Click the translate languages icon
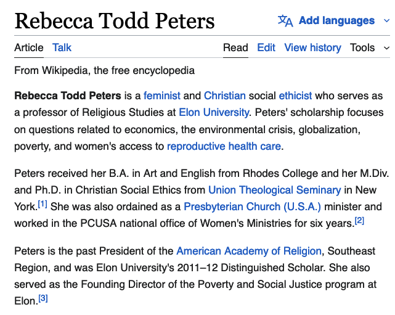 (285, 21)
